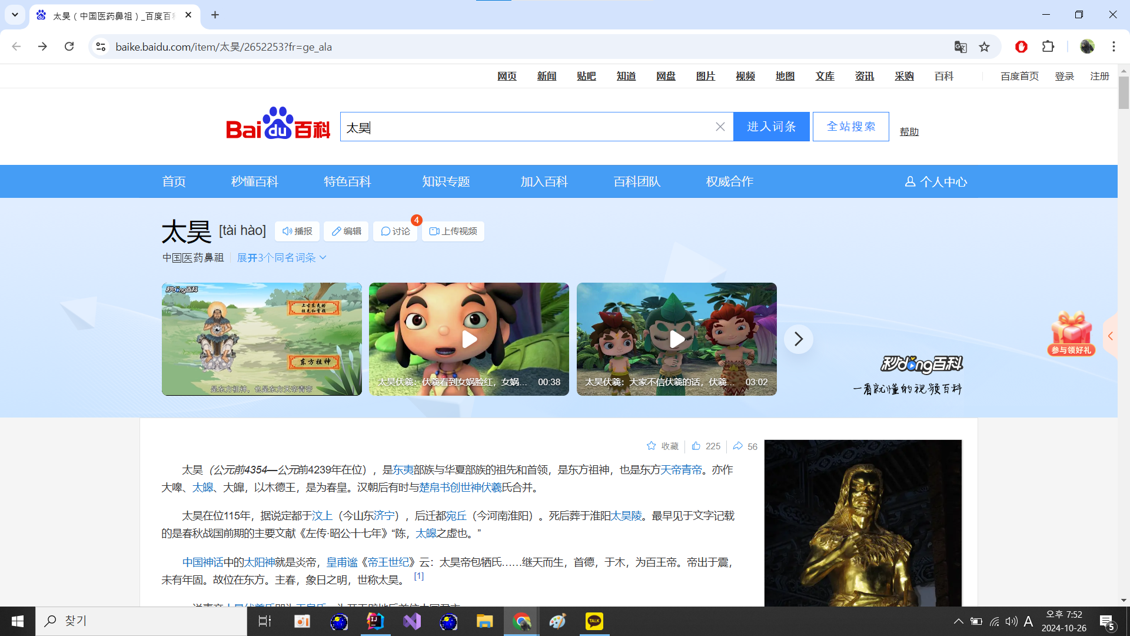Click the 百度首页 link

(1019, 77)
